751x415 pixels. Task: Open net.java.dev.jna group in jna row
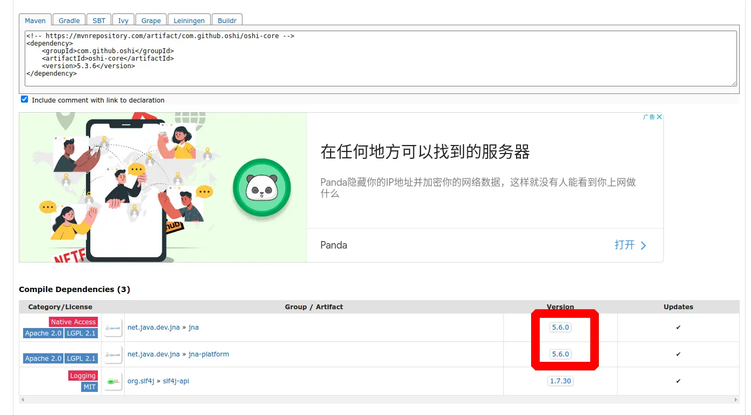[x=153, y=327]
